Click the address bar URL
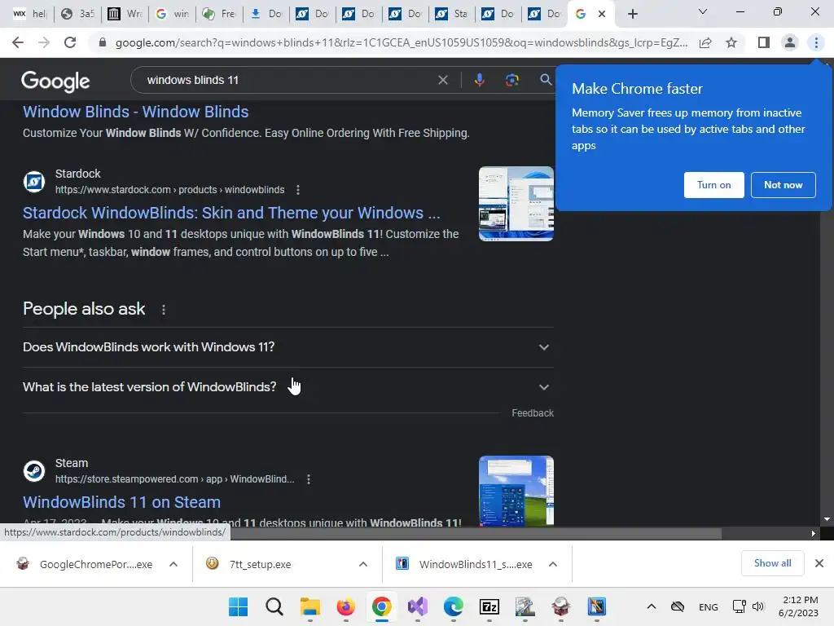 coord(401,42)
